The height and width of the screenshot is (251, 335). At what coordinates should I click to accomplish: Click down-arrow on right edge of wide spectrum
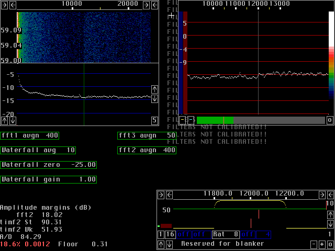pos(155,99)
